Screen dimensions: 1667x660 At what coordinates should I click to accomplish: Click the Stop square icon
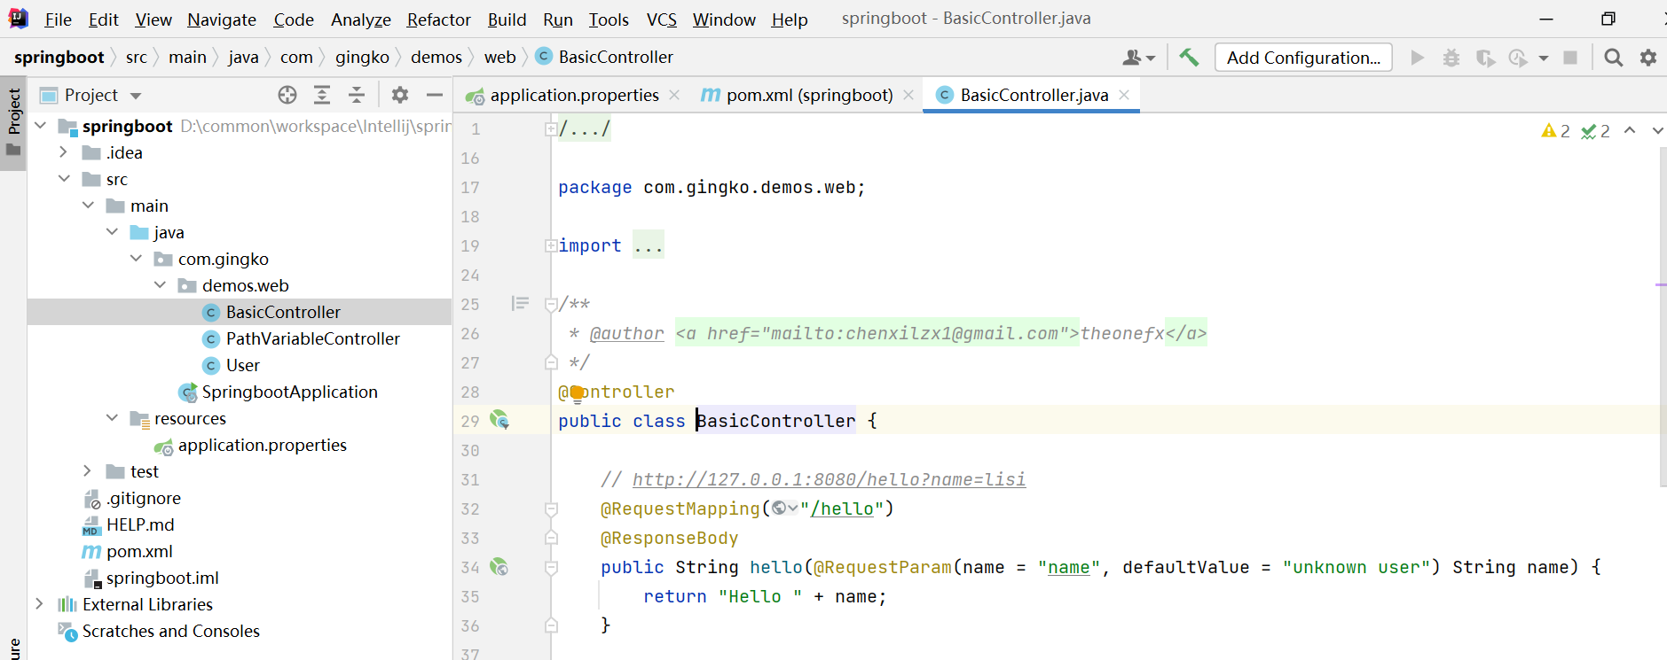click(x=1570, y=58)
